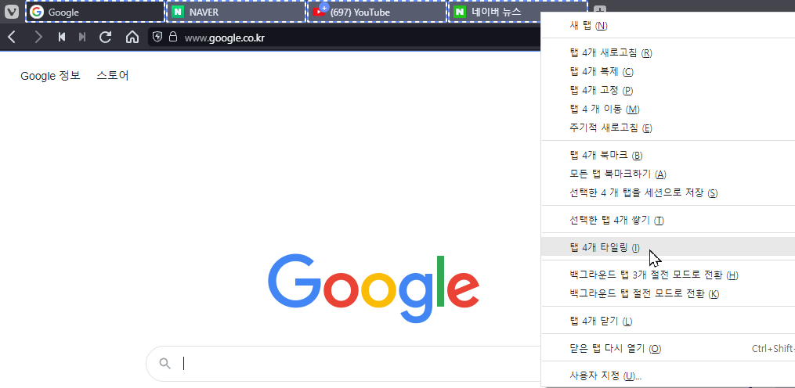795x388 pixels.
Task: Go forward with the forward arrow
Action: (x=38, y=37)
